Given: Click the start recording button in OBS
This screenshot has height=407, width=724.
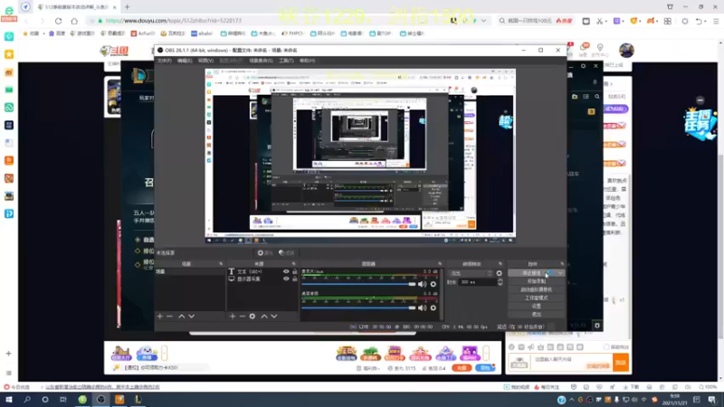Looking at the screenshot, I should [536, 281].
